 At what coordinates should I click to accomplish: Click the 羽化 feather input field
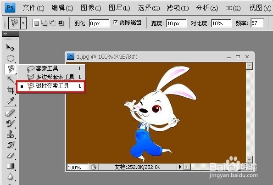coord(99,23)
